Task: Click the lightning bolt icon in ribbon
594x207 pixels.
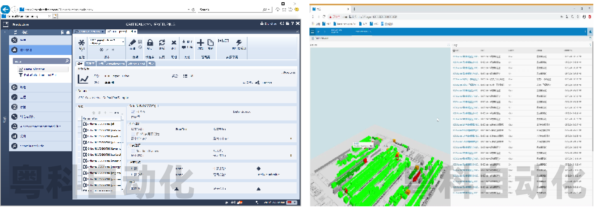Action: 239,42
